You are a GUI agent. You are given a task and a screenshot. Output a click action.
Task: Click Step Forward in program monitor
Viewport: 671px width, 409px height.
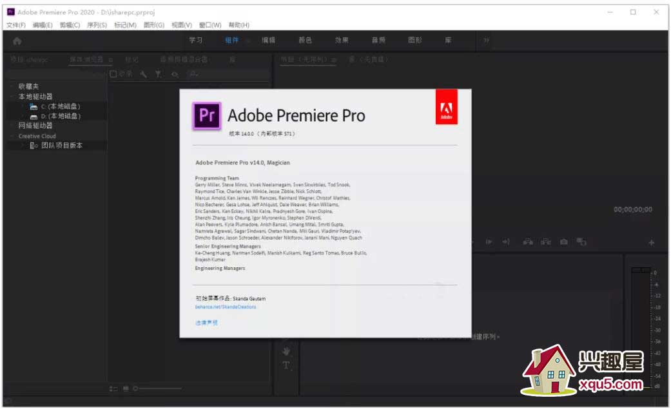coord(489,242)
